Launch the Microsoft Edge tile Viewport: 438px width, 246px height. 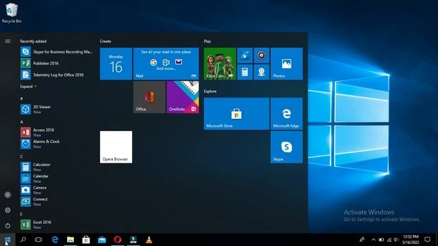(287, 113)
